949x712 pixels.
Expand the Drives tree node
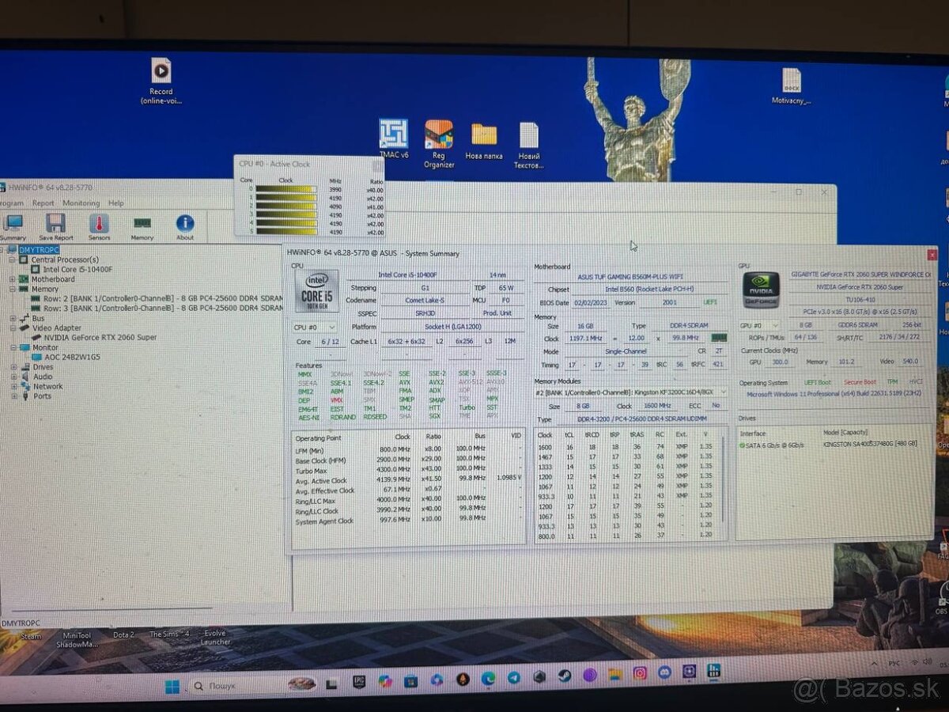pos(13,367)
